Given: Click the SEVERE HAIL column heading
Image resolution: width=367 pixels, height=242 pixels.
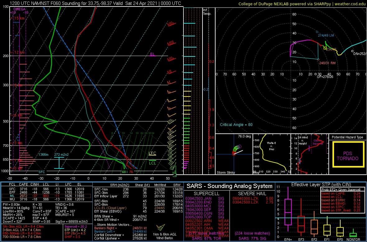Looking at the screenshot, I should click(252, 194).
